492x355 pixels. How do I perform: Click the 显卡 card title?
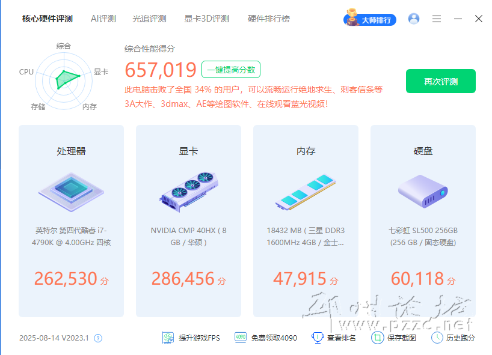(x=189, y=151)
